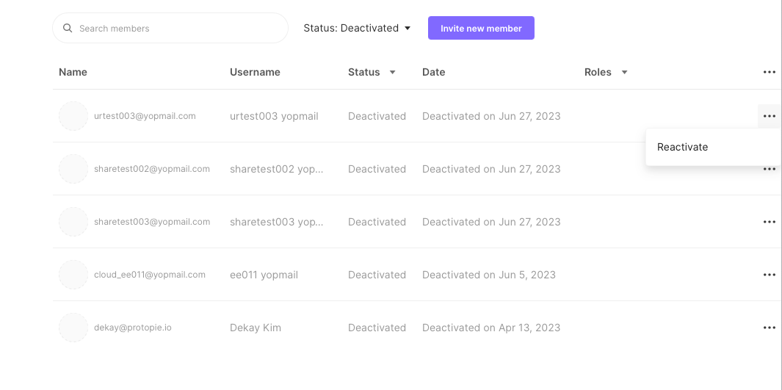Click avatar of urtest003@yopmail.com
This screenshot has height=390, width=782.
click(73, 116)
